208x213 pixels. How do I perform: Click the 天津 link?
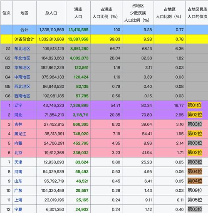tap(18, 162)
